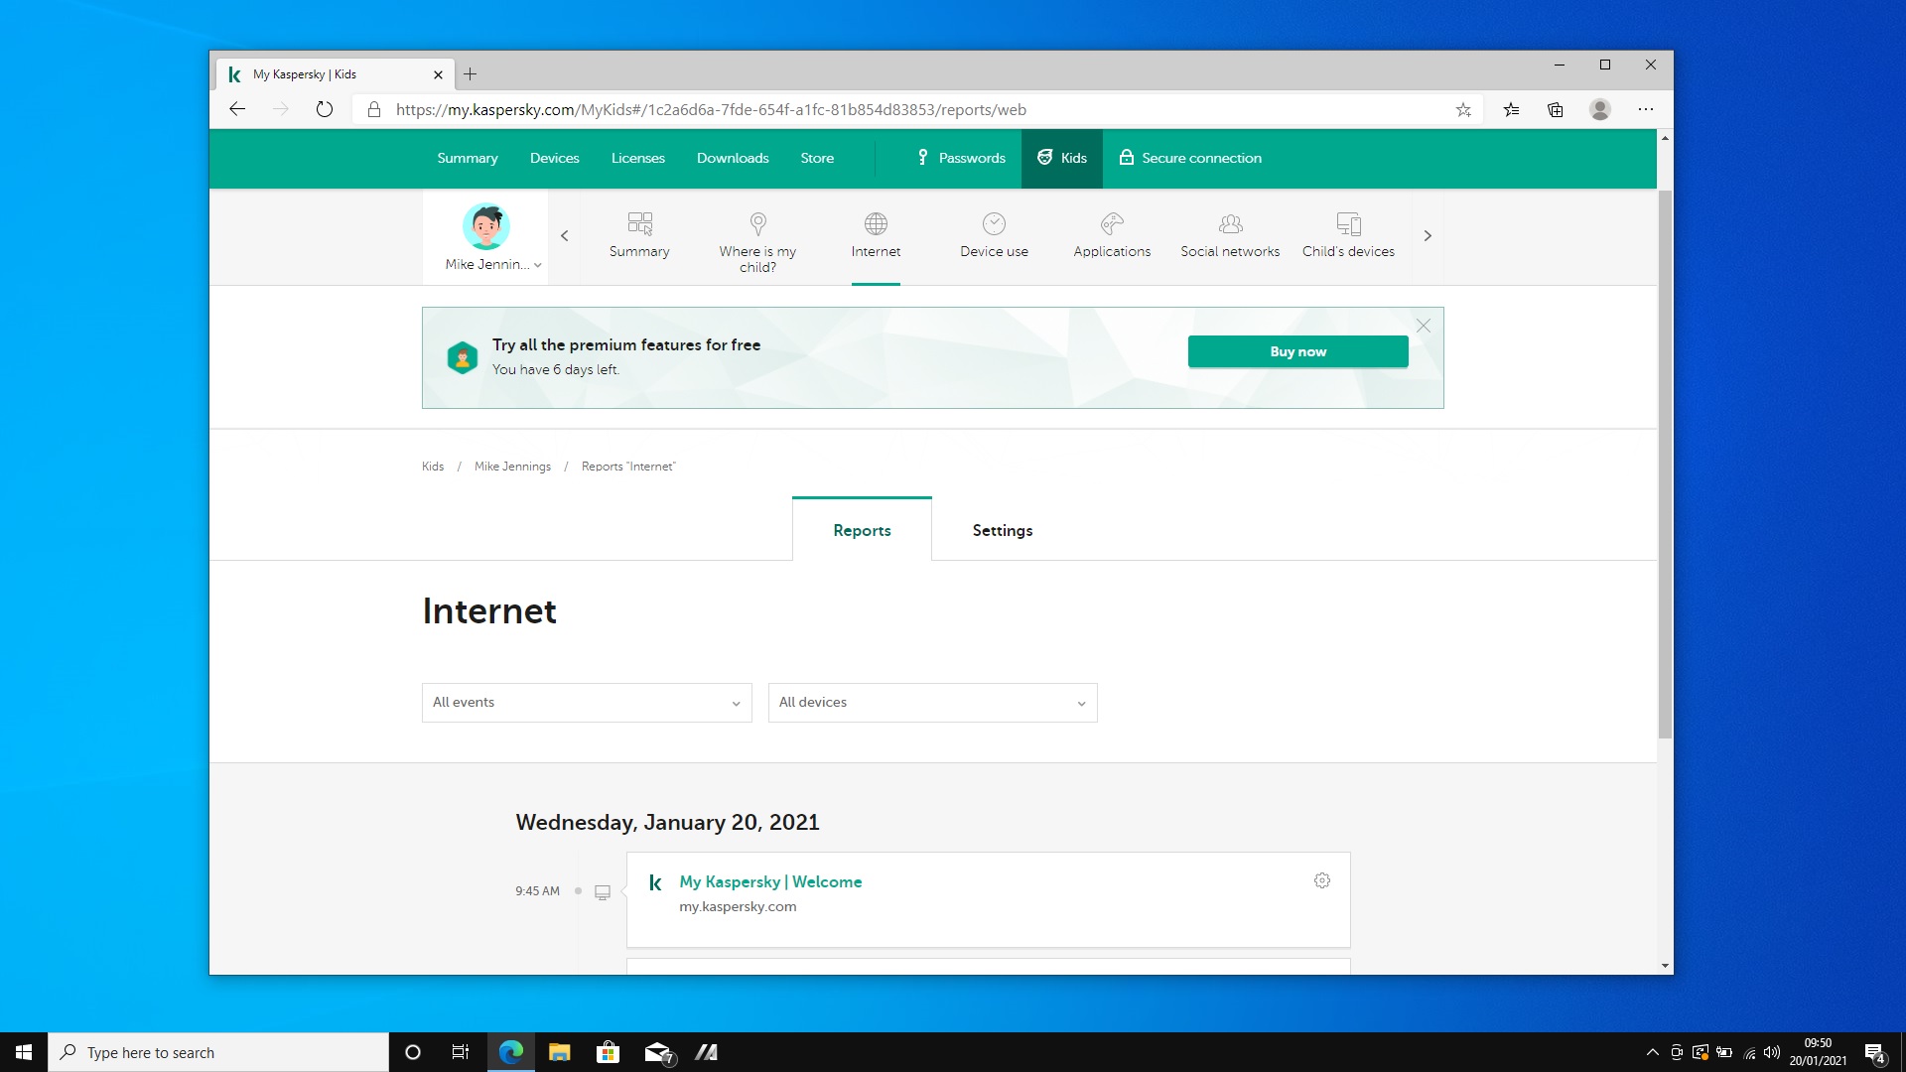Click Kids breadcrumb link

click(x=433, y=467)
